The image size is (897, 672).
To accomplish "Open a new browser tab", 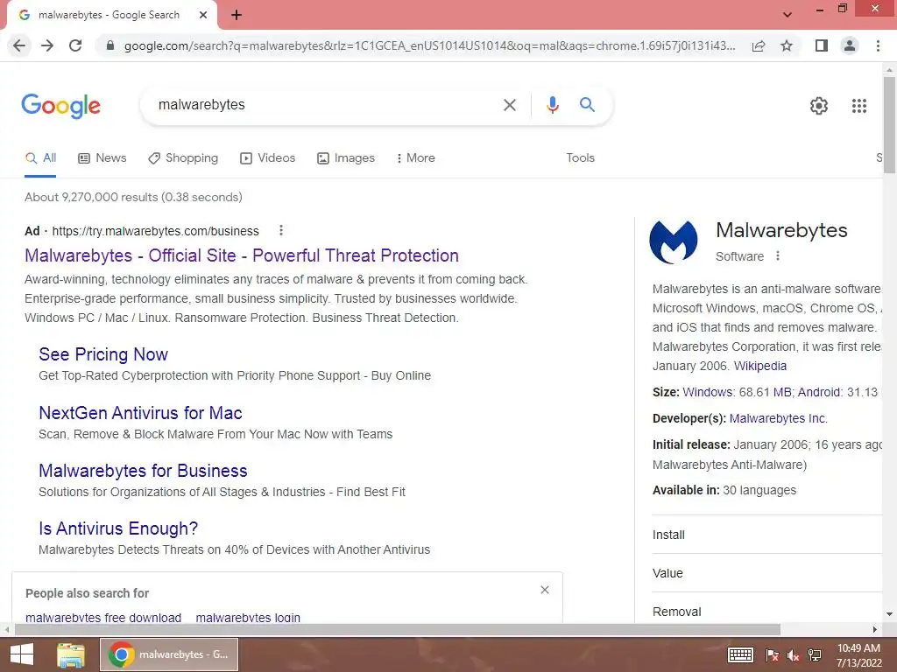I will (237, 15).
